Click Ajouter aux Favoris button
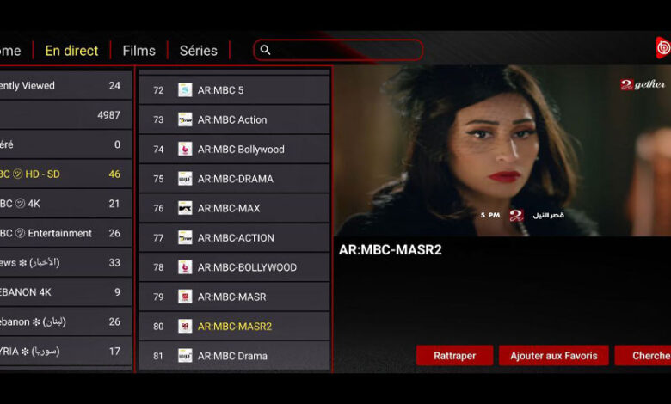 click(x=553, y=356)
